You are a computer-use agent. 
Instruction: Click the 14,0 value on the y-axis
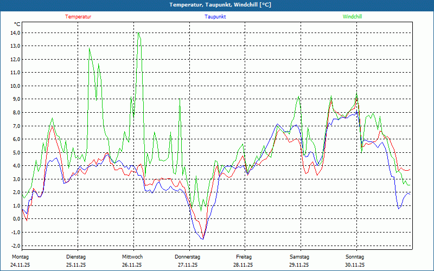pos(15,33)
